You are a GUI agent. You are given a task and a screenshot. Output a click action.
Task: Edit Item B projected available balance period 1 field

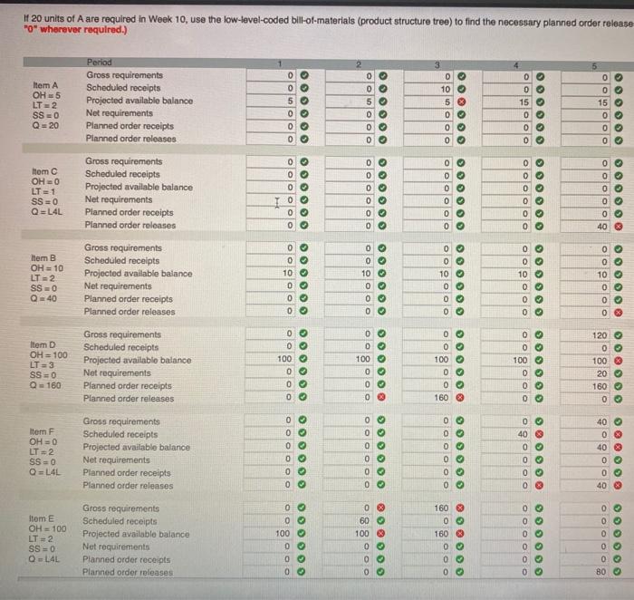click(270, 273)
